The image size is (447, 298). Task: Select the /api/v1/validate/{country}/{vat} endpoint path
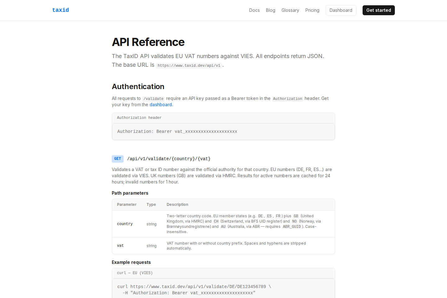click(x=169, y=159)
